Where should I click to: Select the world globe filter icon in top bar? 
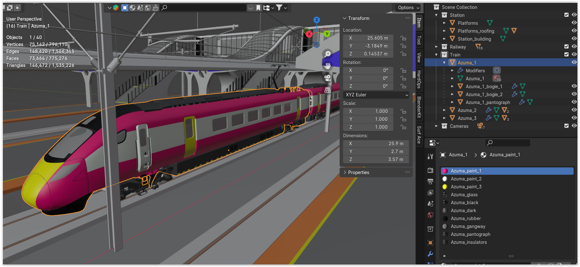coord(148,8)
